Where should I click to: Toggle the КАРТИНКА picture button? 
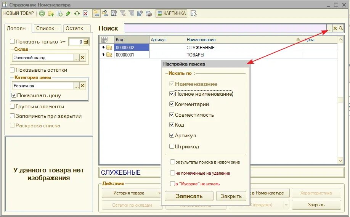point(172,13)
